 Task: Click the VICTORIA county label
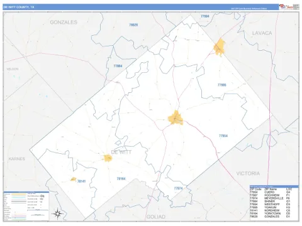(248, 173)
